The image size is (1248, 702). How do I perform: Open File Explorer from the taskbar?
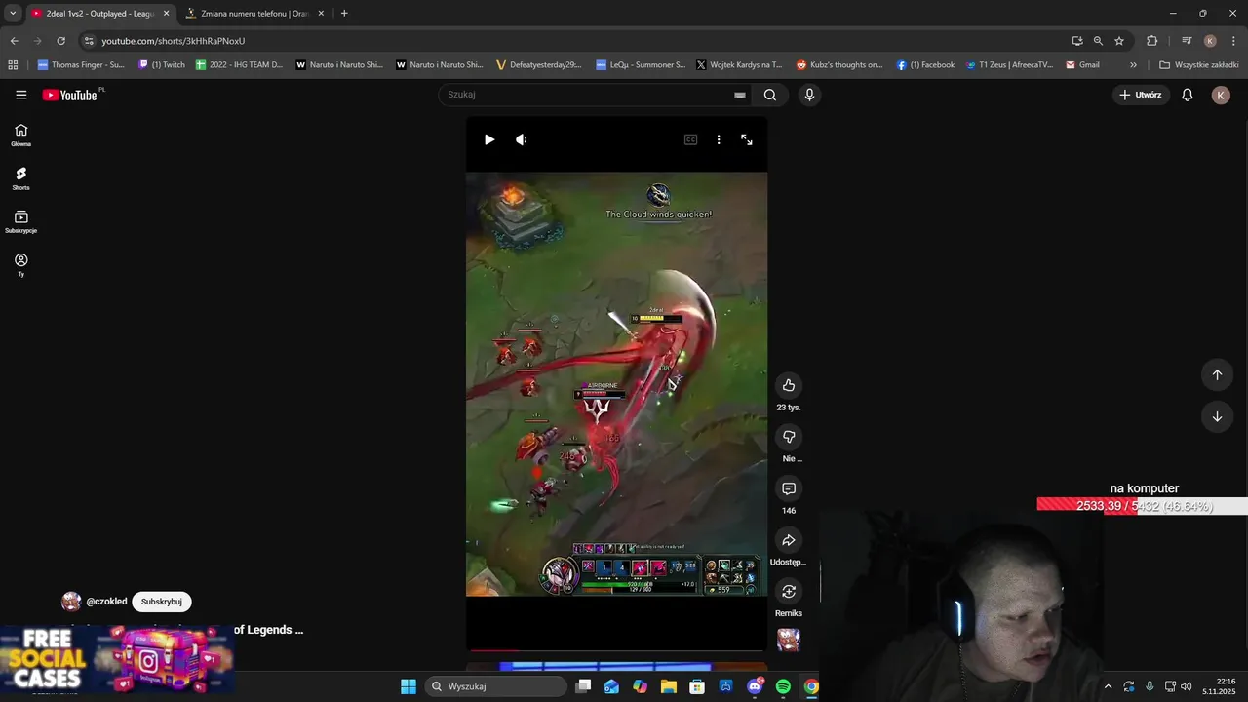[x=669, y=686]
